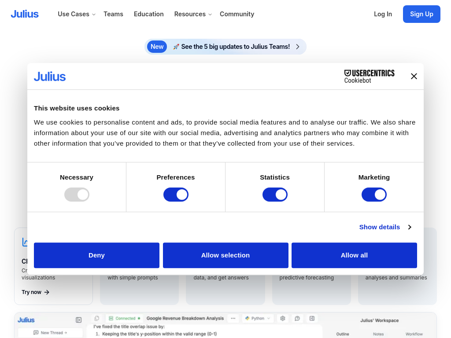Open the Community page
The height and width of the screenshot is (338, 451).
(x=237, y=14)
